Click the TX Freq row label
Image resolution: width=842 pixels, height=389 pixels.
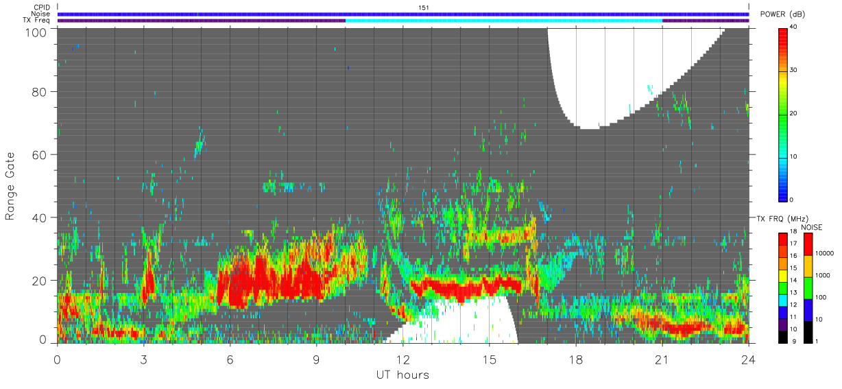pos(36,21)
